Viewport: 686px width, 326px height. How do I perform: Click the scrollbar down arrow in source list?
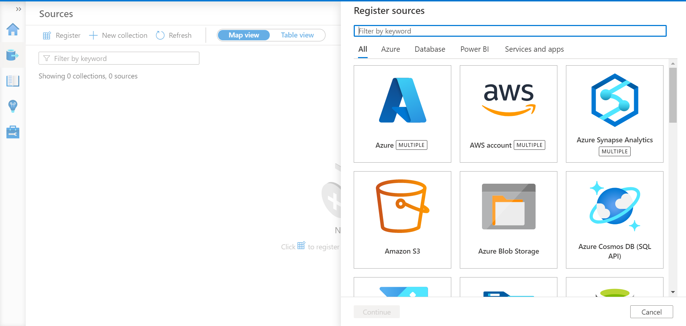click(x=673, y=292)
